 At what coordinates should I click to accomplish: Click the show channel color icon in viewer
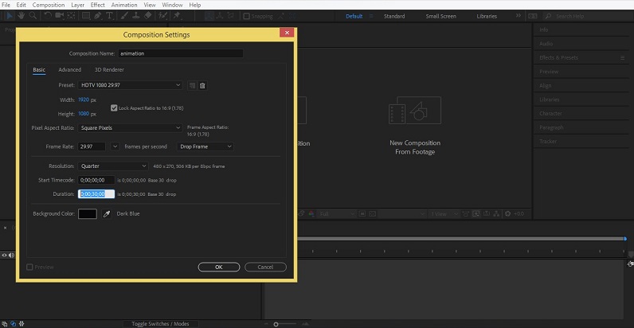(x=311, y=213)
